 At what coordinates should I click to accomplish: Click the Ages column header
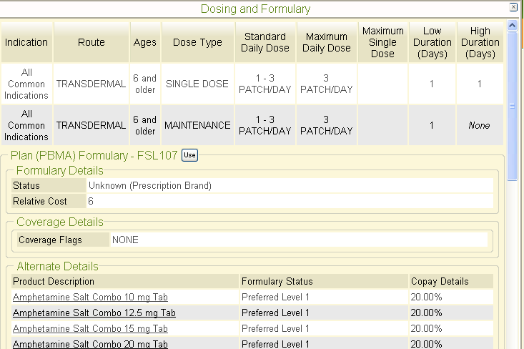tap(145, 42)
